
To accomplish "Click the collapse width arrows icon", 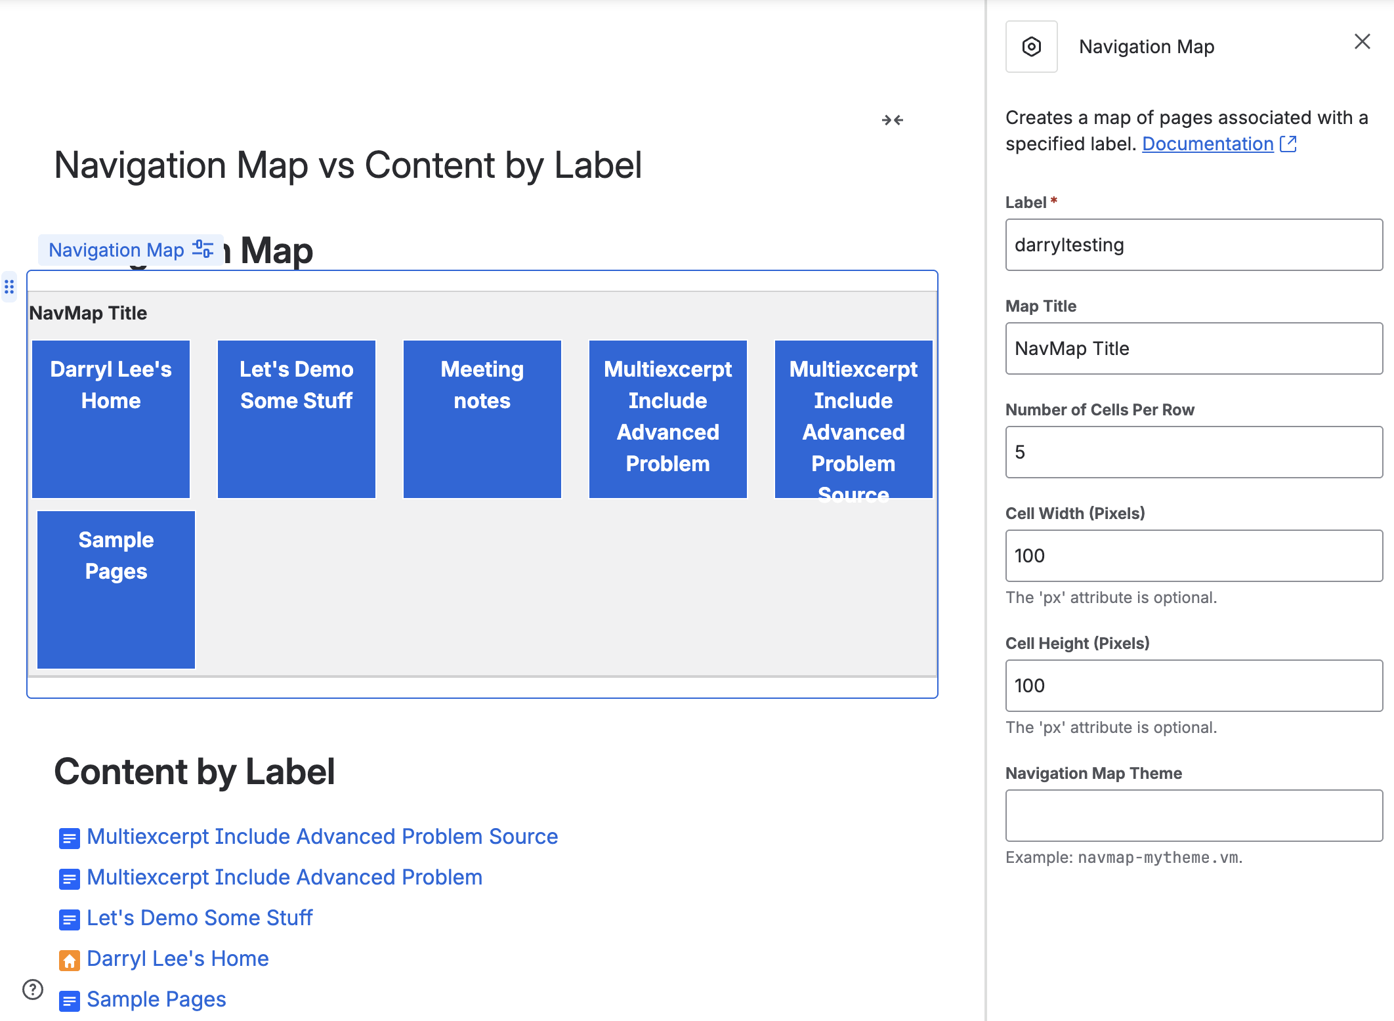I will click(x=893, y=120).
